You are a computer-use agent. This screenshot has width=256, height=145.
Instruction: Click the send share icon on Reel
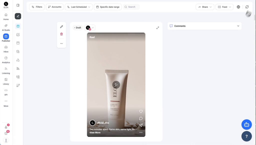141,125
